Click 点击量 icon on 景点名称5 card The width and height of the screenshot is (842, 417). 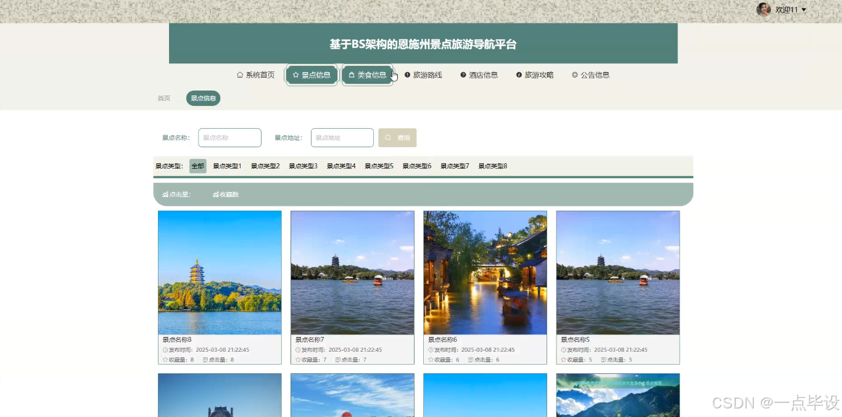[x=603, y=360]
